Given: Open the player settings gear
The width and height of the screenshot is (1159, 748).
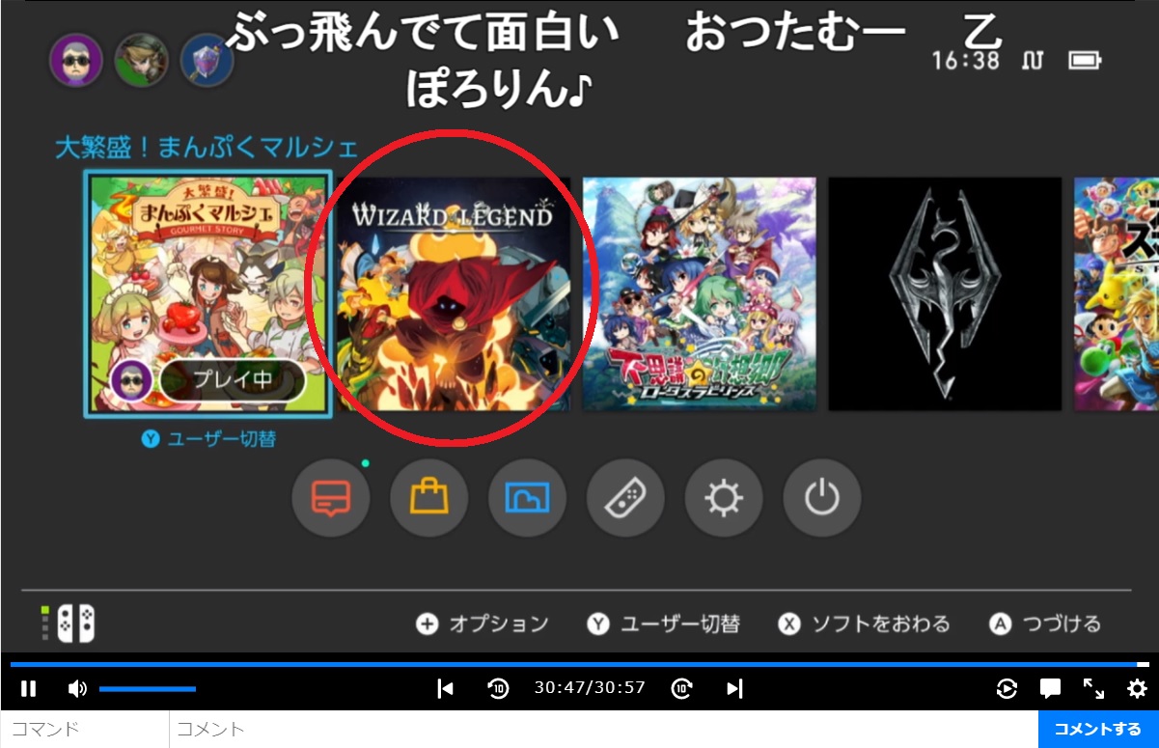Looking at the screenshot, I should point(1137,688).
